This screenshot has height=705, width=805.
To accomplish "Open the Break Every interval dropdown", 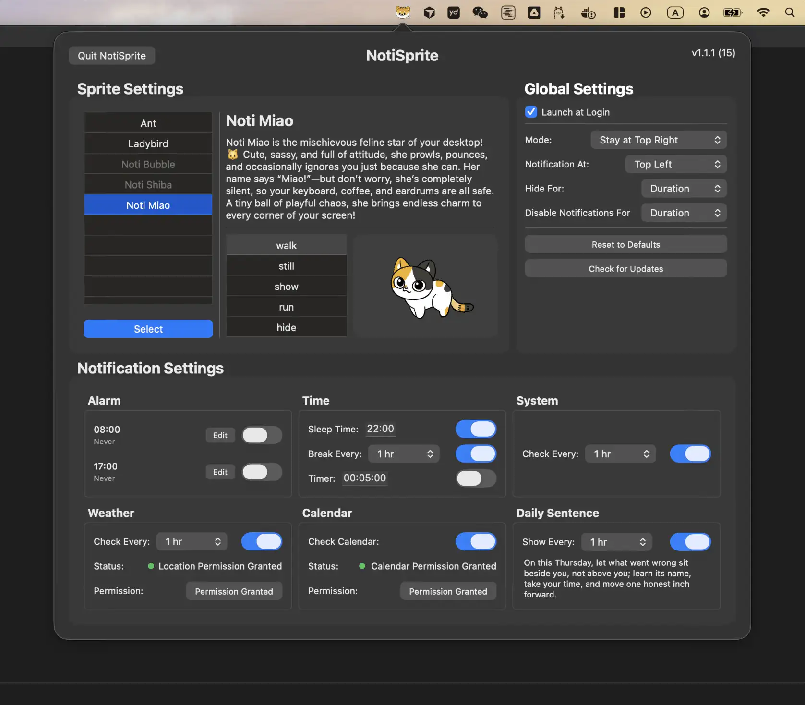I will tap(404, 454).
